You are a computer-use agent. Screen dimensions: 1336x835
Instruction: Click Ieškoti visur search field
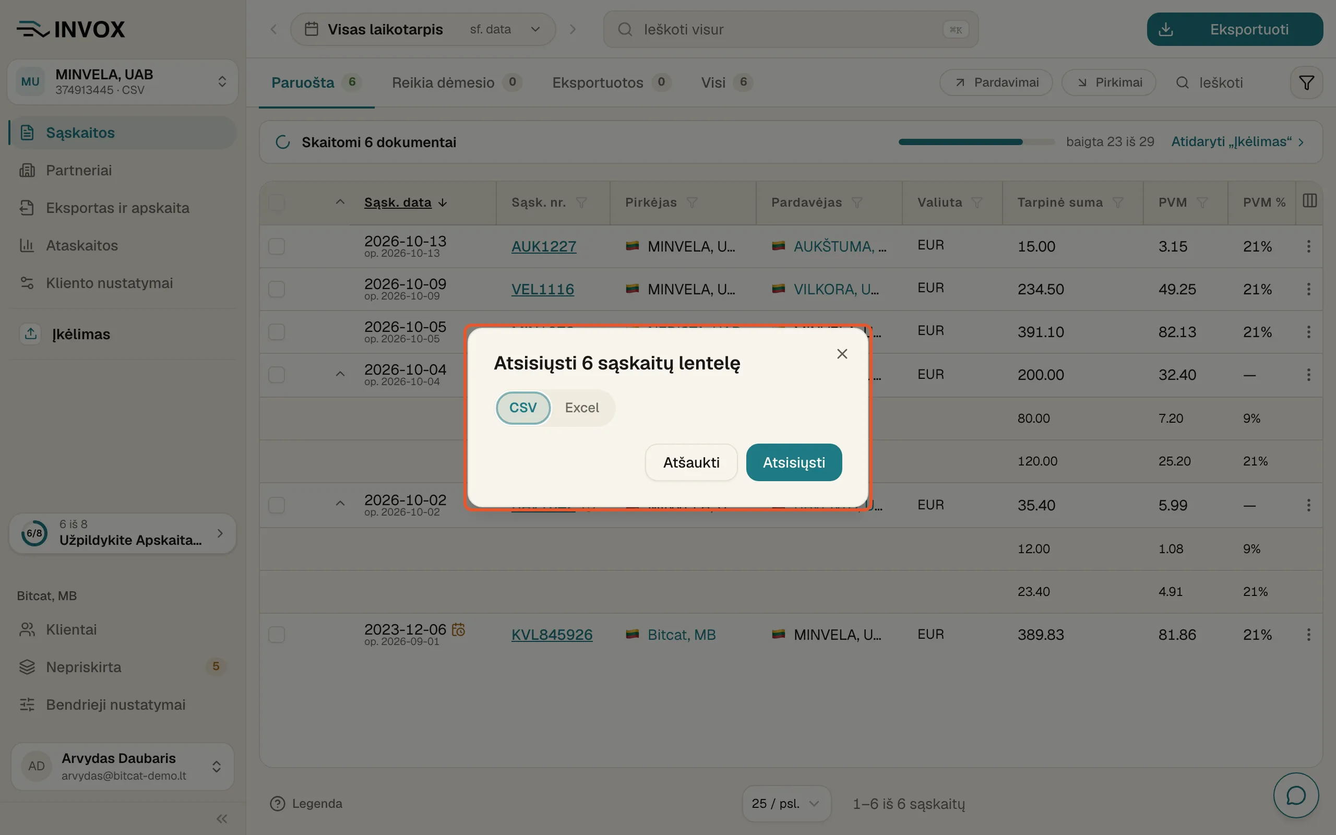[791, 29]
